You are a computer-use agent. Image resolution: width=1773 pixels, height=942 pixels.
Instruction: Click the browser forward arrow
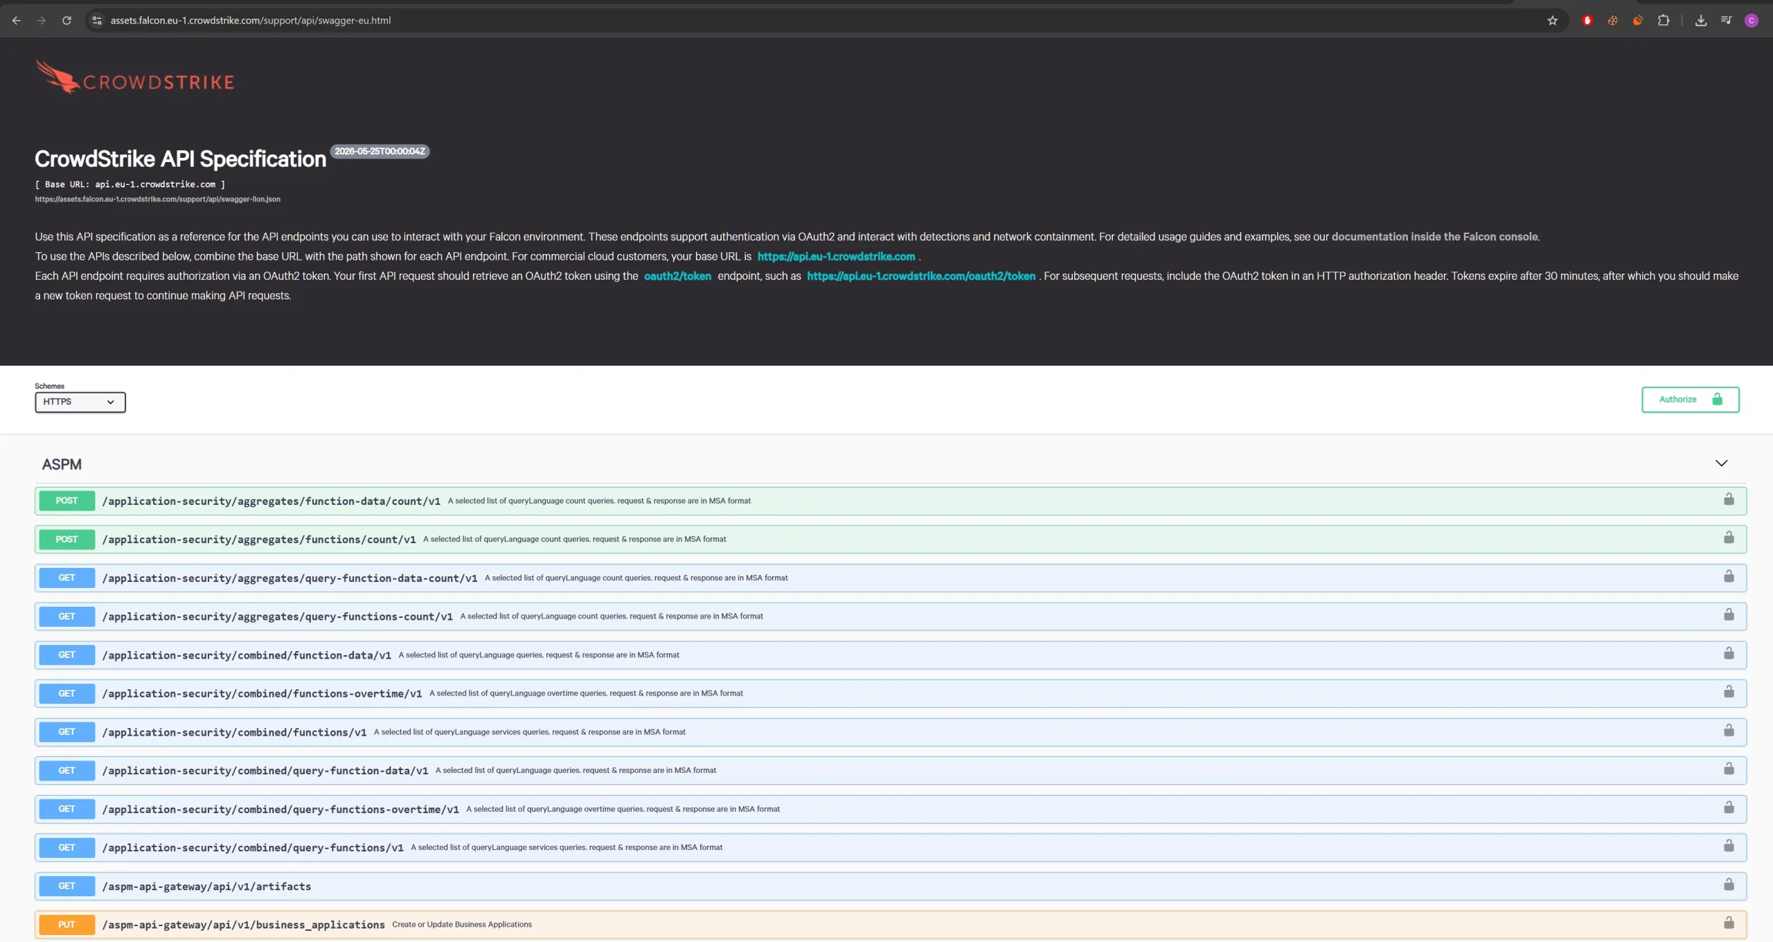[42, 21]
